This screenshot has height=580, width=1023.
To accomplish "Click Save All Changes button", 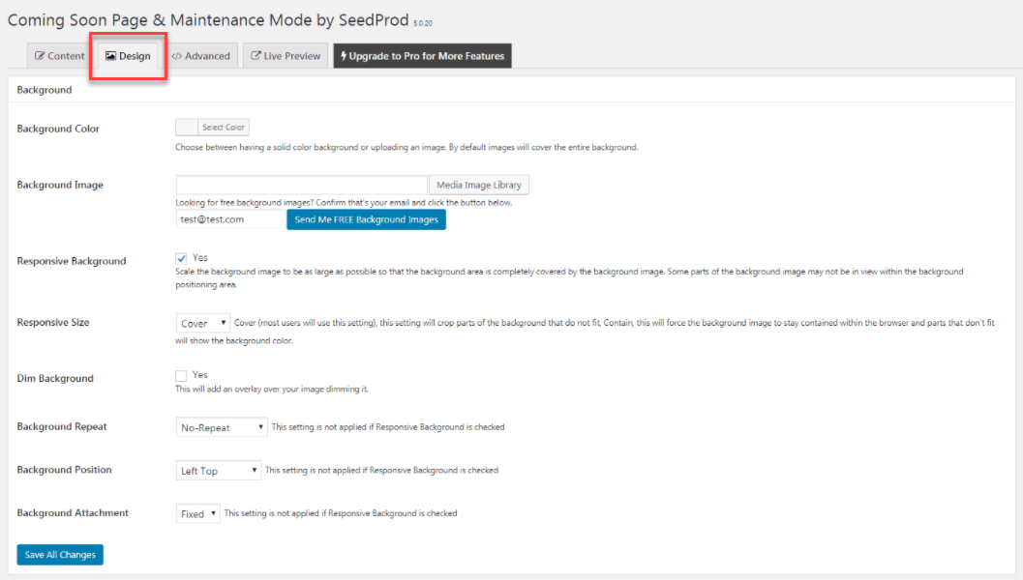I will 60,555.
